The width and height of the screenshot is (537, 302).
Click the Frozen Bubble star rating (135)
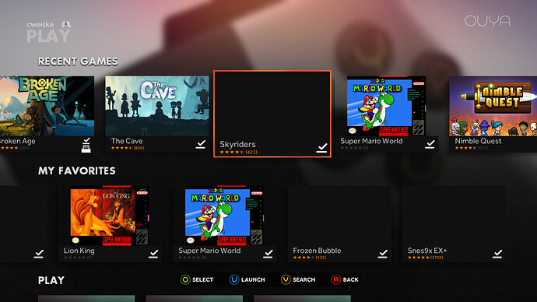[x=310, y=258]
